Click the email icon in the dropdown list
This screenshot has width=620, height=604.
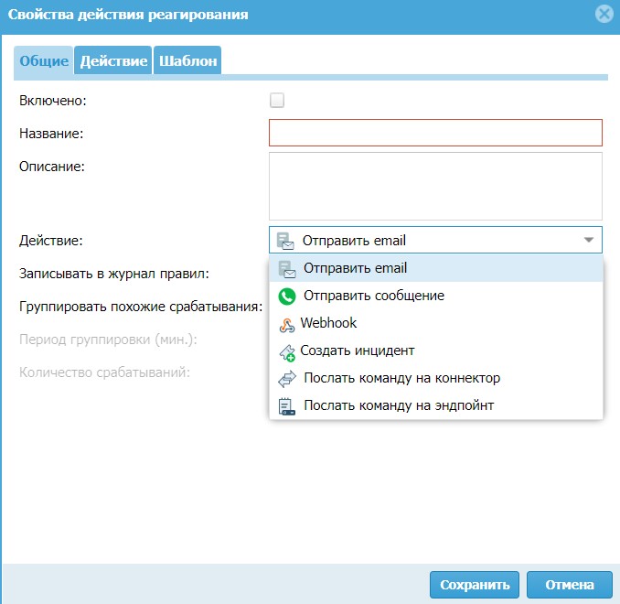tap(287, 269)
